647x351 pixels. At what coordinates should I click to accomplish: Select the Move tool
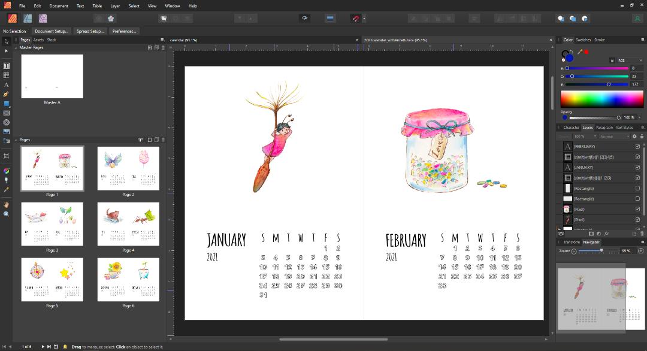[6, 41]
